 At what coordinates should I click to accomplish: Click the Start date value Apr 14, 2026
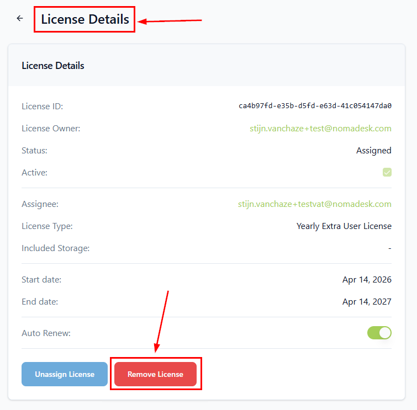(x=367, y=280)
